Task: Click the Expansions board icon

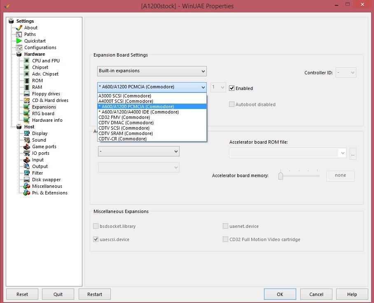Action: pos(27,107)
